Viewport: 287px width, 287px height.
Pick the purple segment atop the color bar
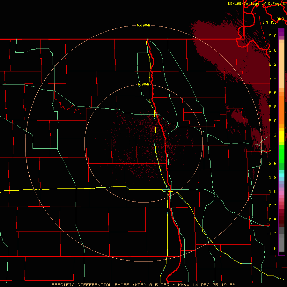point(282,32)
